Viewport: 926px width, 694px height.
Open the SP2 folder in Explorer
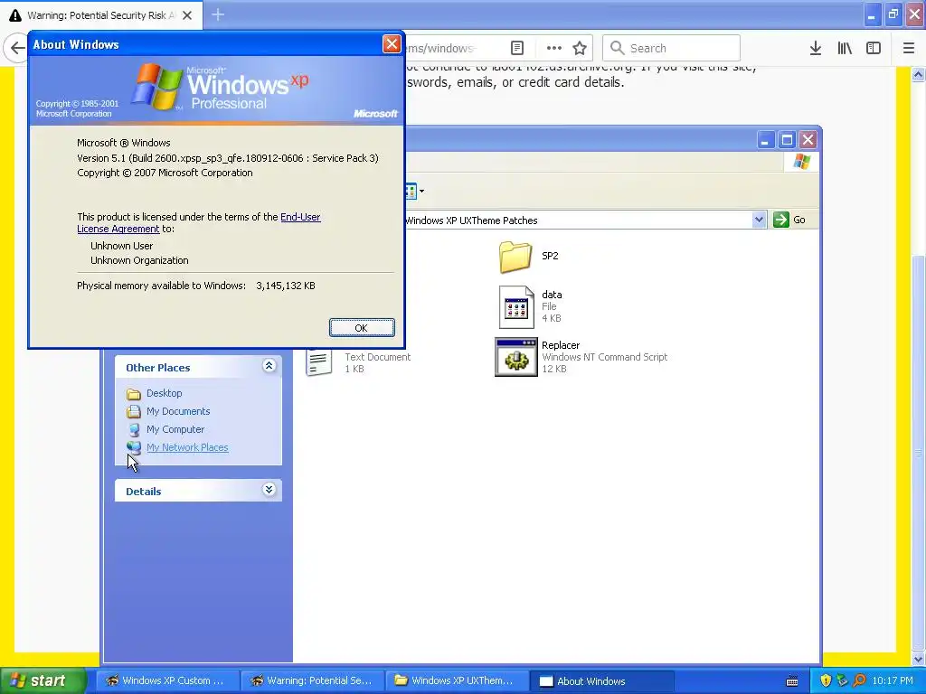coord(515,256)
